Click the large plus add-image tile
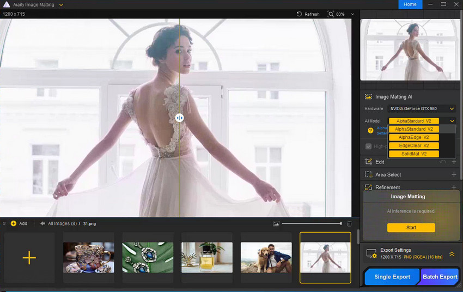Image resolution: width=463 pixels, height=292 pixels. coord(29,258)
